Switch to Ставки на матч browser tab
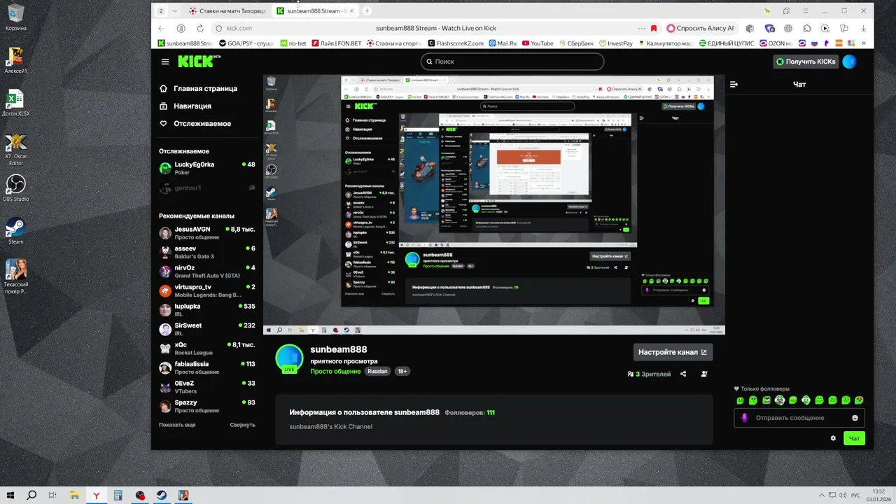This screenshot has width=896, height=504. click(228, 10)
